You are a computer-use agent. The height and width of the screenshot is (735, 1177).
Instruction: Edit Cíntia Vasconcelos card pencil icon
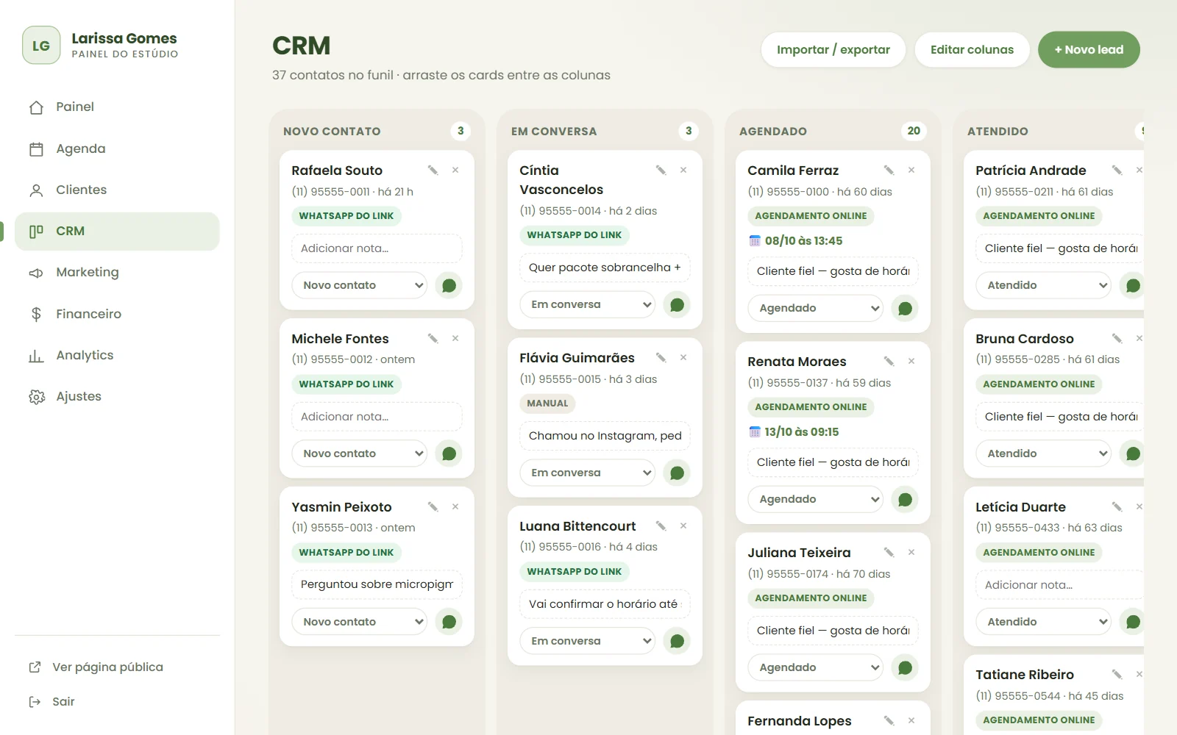click(x=661, y=171)
